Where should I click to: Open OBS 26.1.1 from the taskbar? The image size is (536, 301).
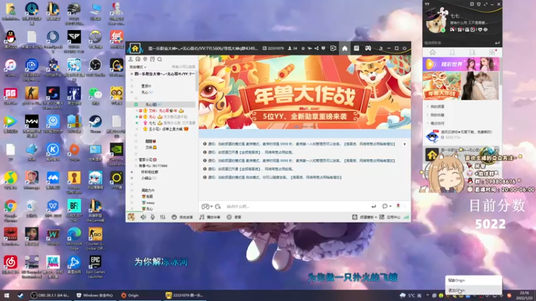(x=52, y=295)
